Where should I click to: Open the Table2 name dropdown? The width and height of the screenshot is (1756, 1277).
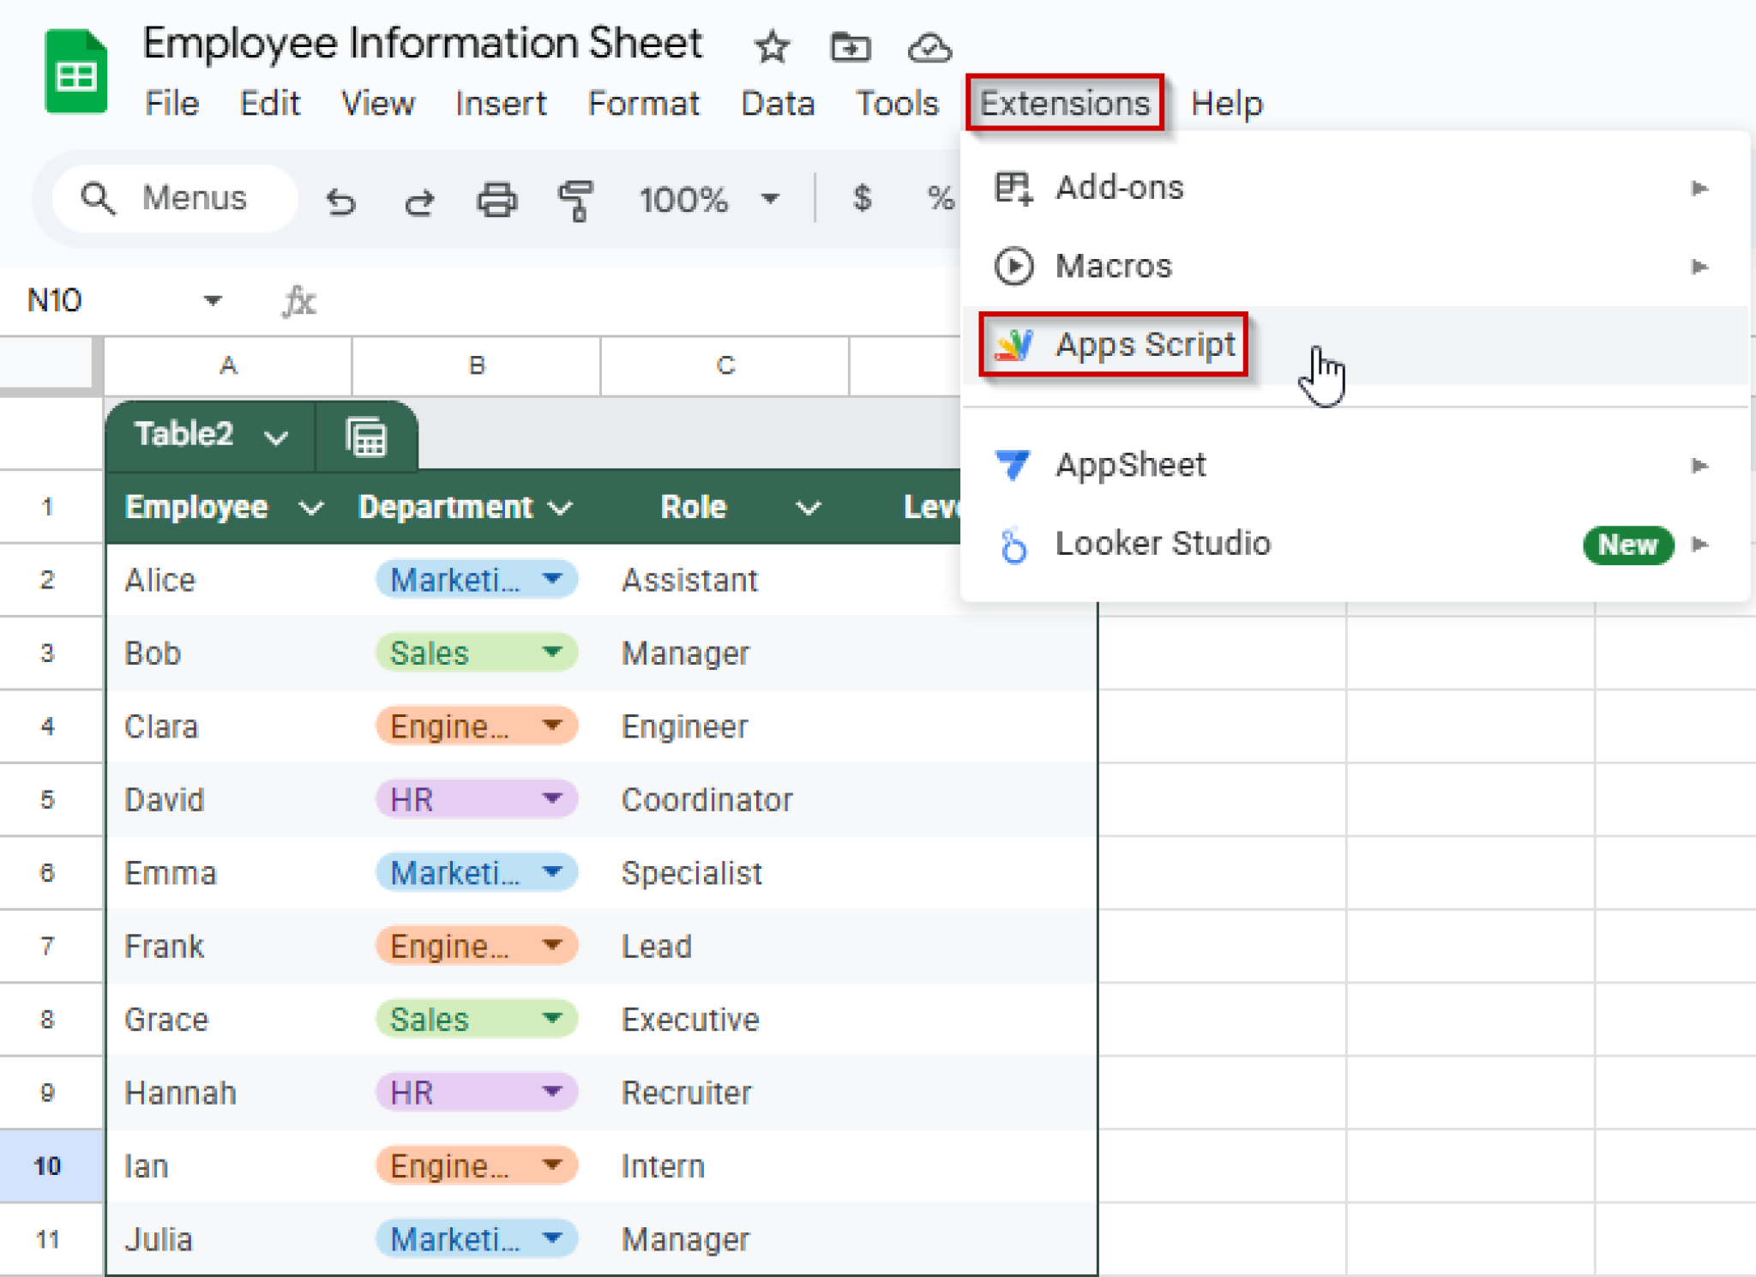tap(275, 436)
